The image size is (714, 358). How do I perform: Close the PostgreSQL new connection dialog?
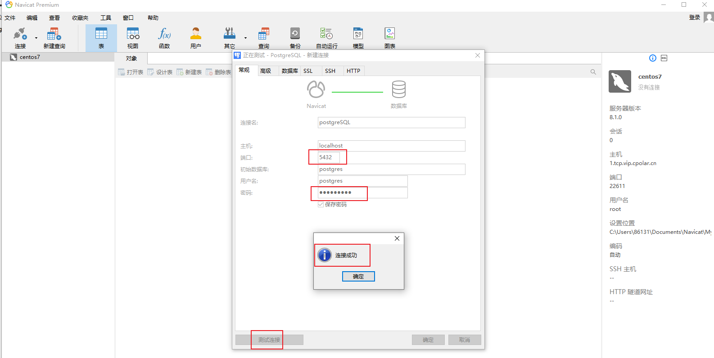tap(478, 55)
